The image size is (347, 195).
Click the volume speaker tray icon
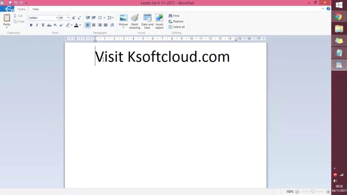tap(335, 181)
